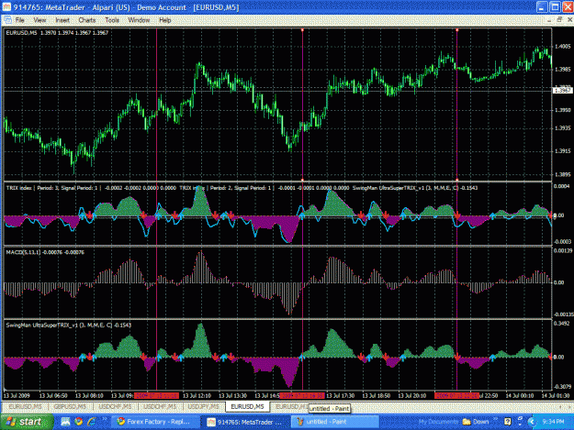574x430 pixels.
Task: Click the 0.00139 scale value in MACD pane
Action: tap(563, 250)
